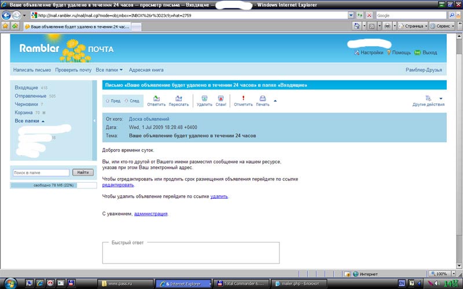Viewport: 463px width, 289px height.
Task: Delete the letter with Удалить icon
Action: (x=204, y=101)
